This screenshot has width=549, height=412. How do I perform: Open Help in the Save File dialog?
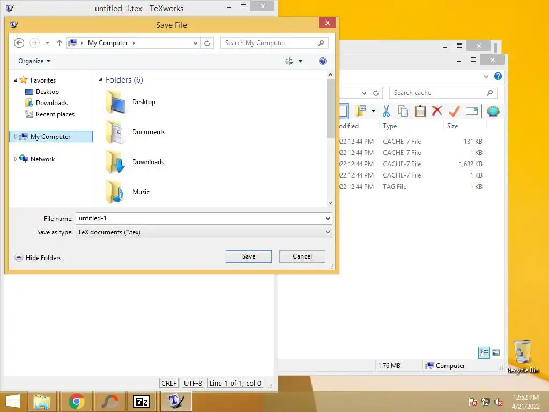[322, 61]
